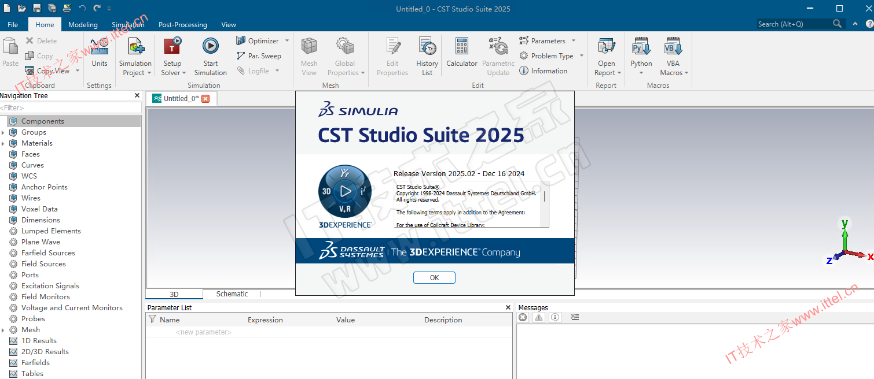This screenshot has height=379, width=874.
Task: Click the Undo arrow icon
Action: (x=82, y=8)
